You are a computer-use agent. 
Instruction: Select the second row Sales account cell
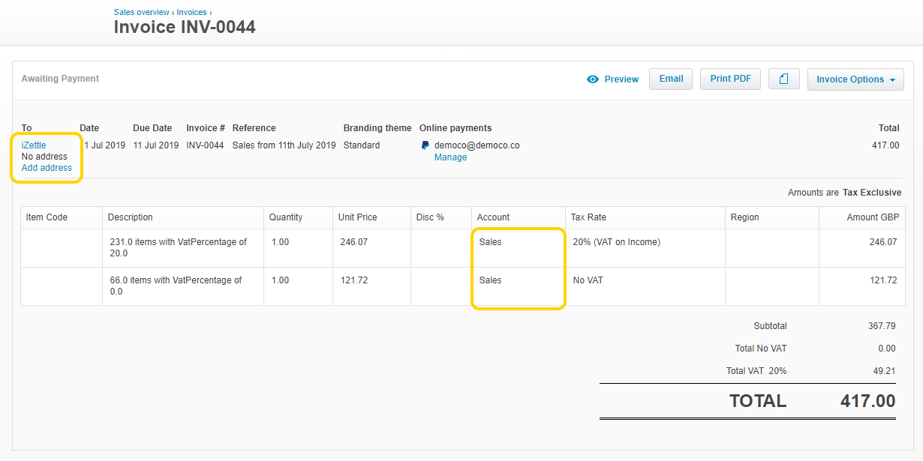[x=518, y=286]
